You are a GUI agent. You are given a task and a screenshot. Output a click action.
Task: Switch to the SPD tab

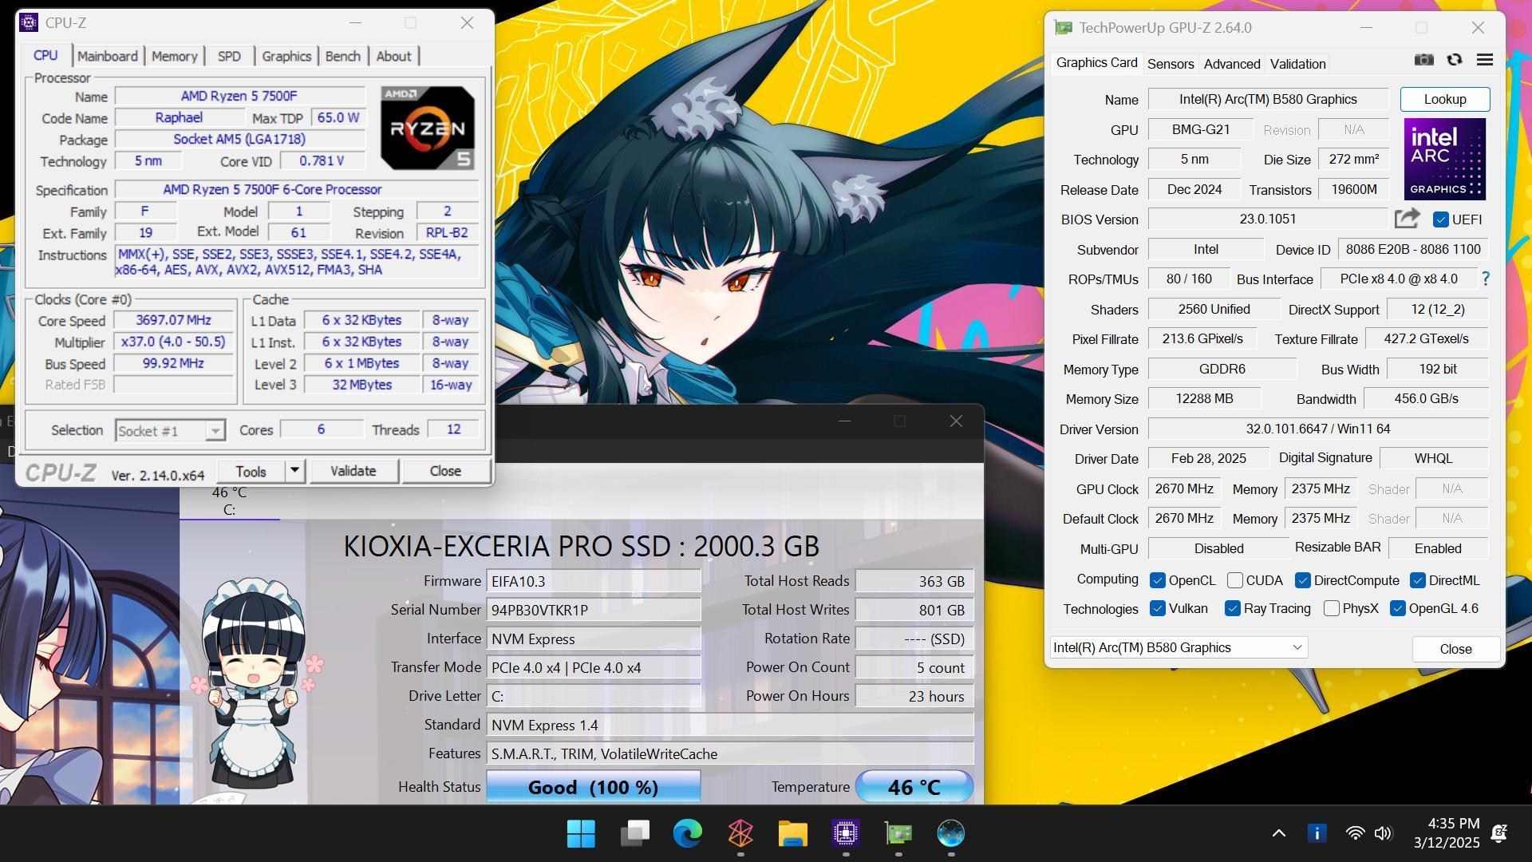pos(229,56)
